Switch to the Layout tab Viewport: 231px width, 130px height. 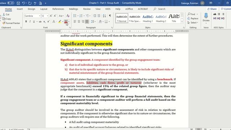coord(44,9)
